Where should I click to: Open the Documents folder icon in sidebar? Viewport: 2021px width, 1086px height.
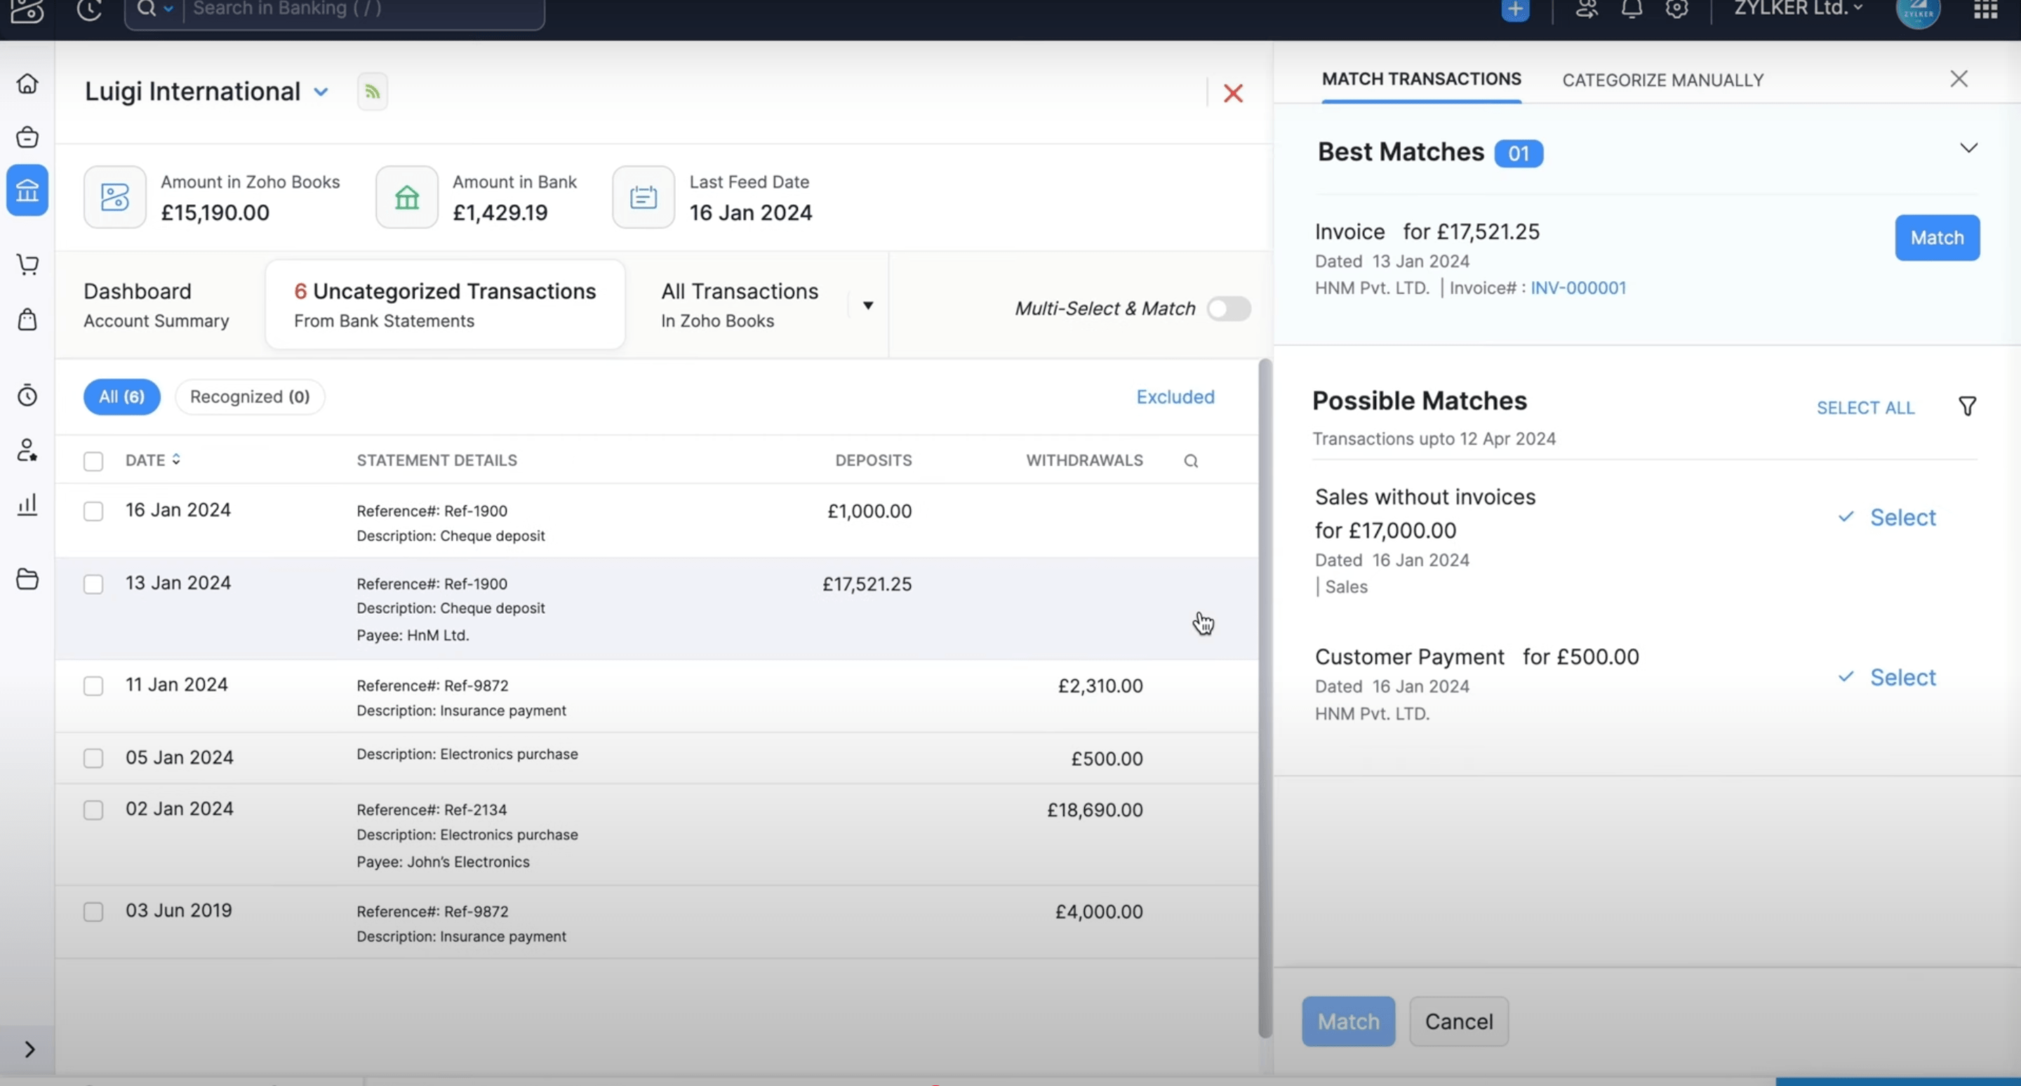pyautogui.click(x=27, y=579)
